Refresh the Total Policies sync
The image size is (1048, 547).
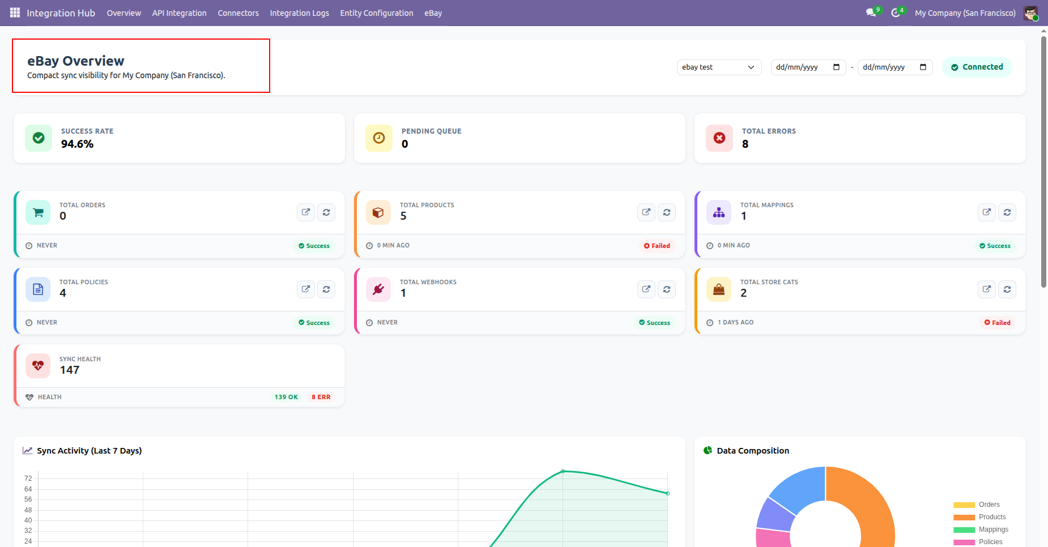[326, 289]
